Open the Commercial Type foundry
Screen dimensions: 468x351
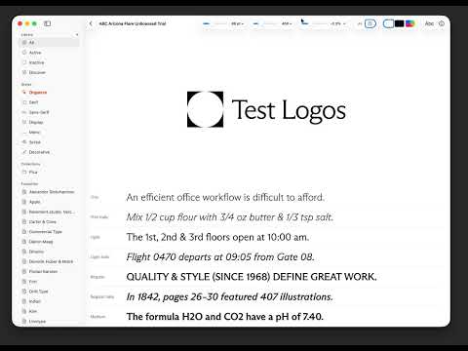pyautogui.click(x=49, y=232)
